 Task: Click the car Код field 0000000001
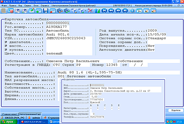[57, 23]
